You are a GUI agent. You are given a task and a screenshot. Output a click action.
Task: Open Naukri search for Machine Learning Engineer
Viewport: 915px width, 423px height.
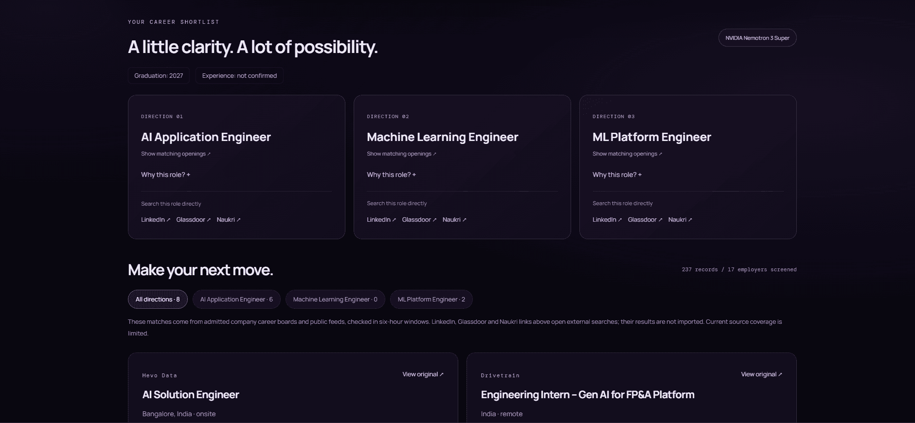(454, 220)
